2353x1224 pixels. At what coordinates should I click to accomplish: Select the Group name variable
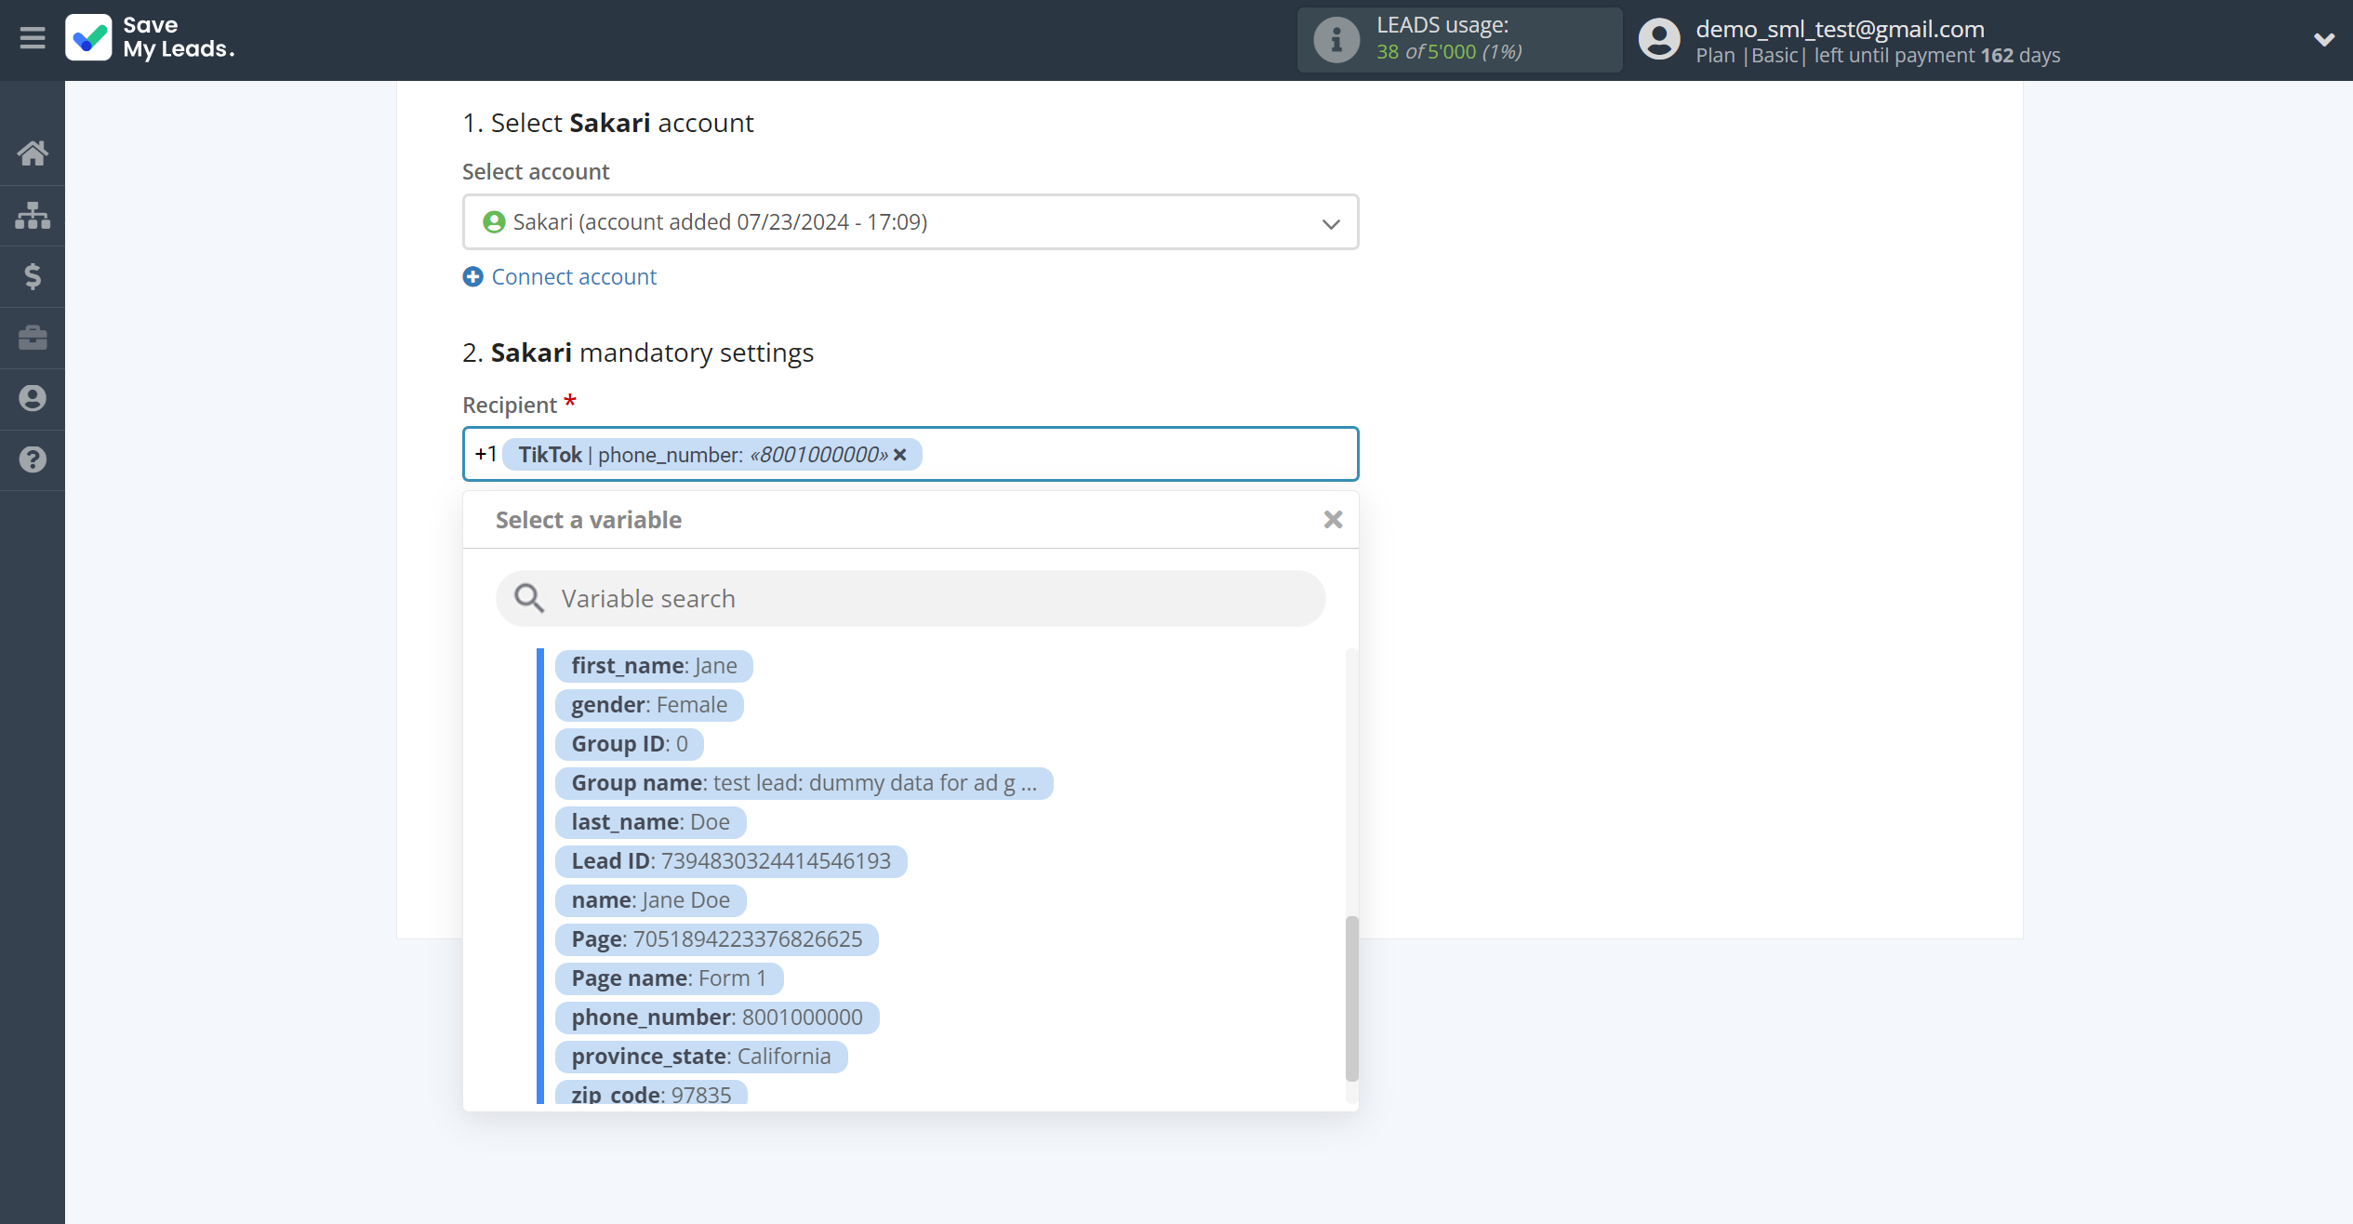(x=804, y=783)
